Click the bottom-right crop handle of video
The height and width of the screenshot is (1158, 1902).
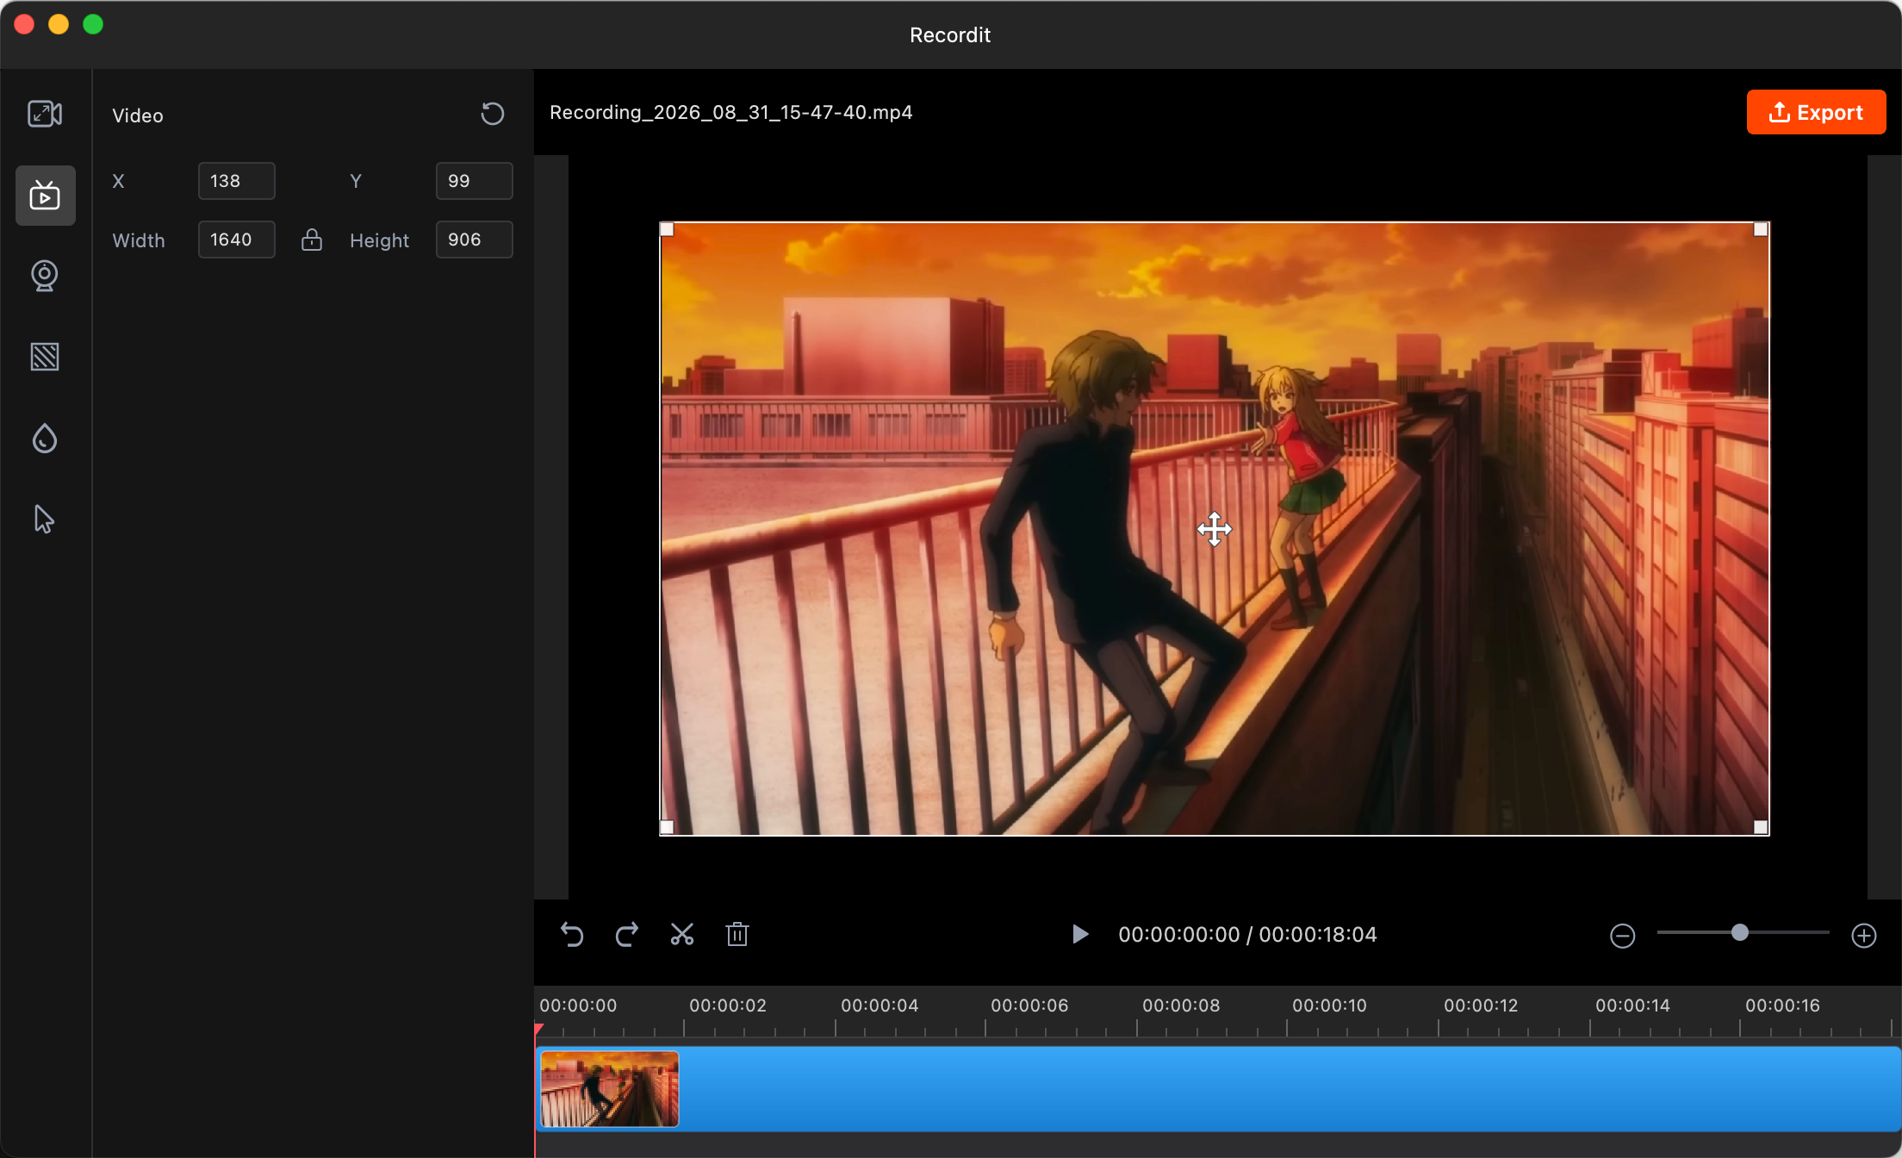click(x=1761, y=827)
